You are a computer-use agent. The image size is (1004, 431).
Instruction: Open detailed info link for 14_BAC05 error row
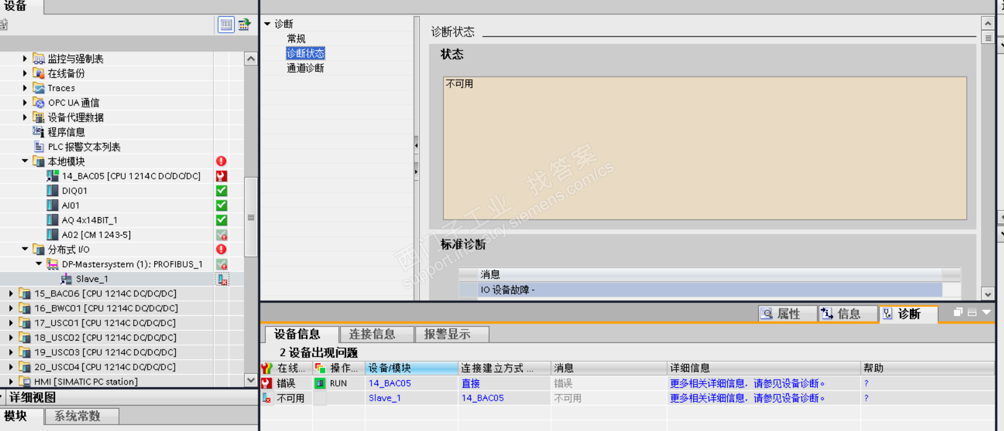tap(747, 383)
